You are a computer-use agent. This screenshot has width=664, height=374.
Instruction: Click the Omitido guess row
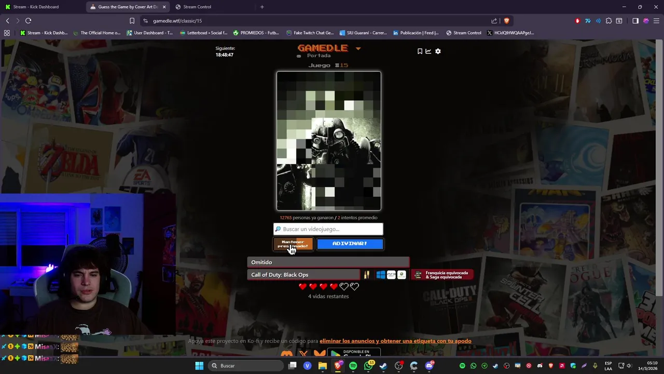(328, 262)
